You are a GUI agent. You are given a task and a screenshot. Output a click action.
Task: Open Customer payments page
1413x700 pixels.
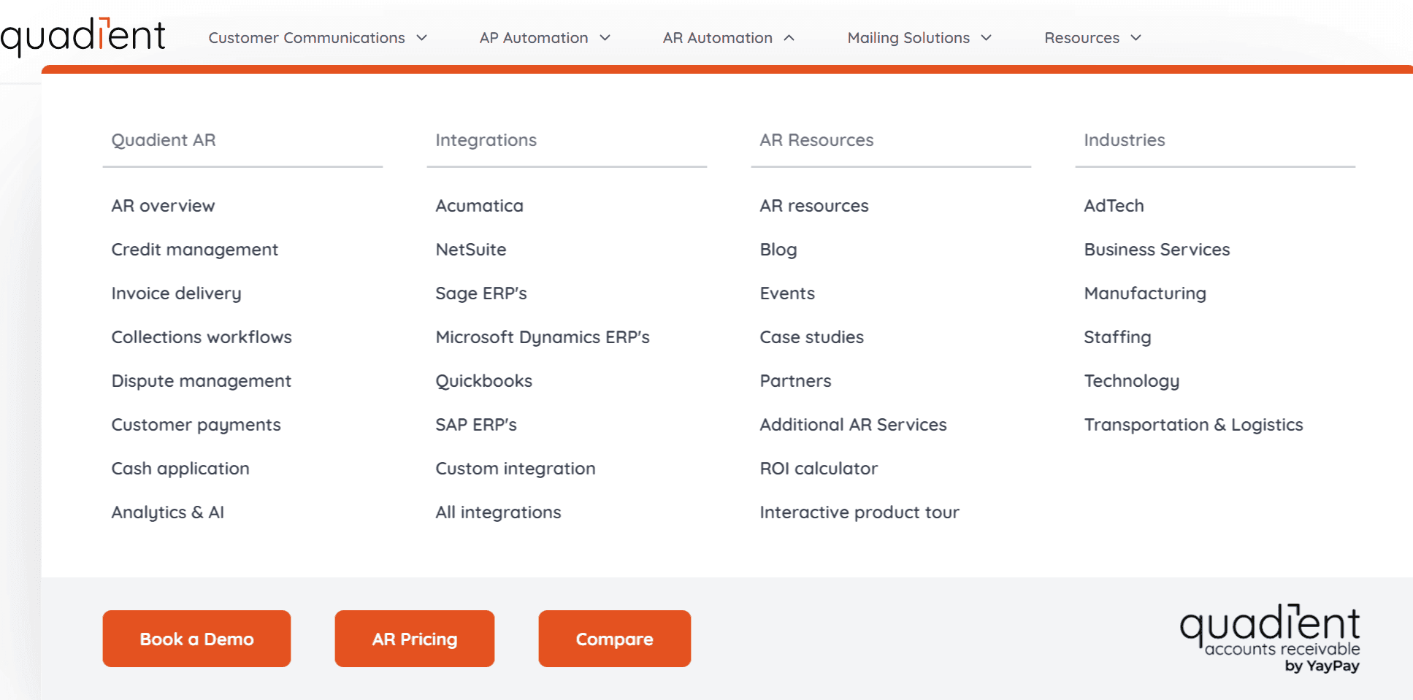coord(196,425)
